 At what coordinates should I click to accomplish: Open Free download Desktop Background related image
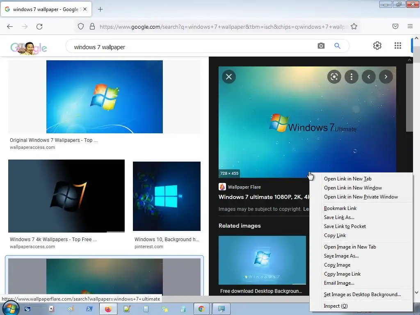[x=262, y=260]
